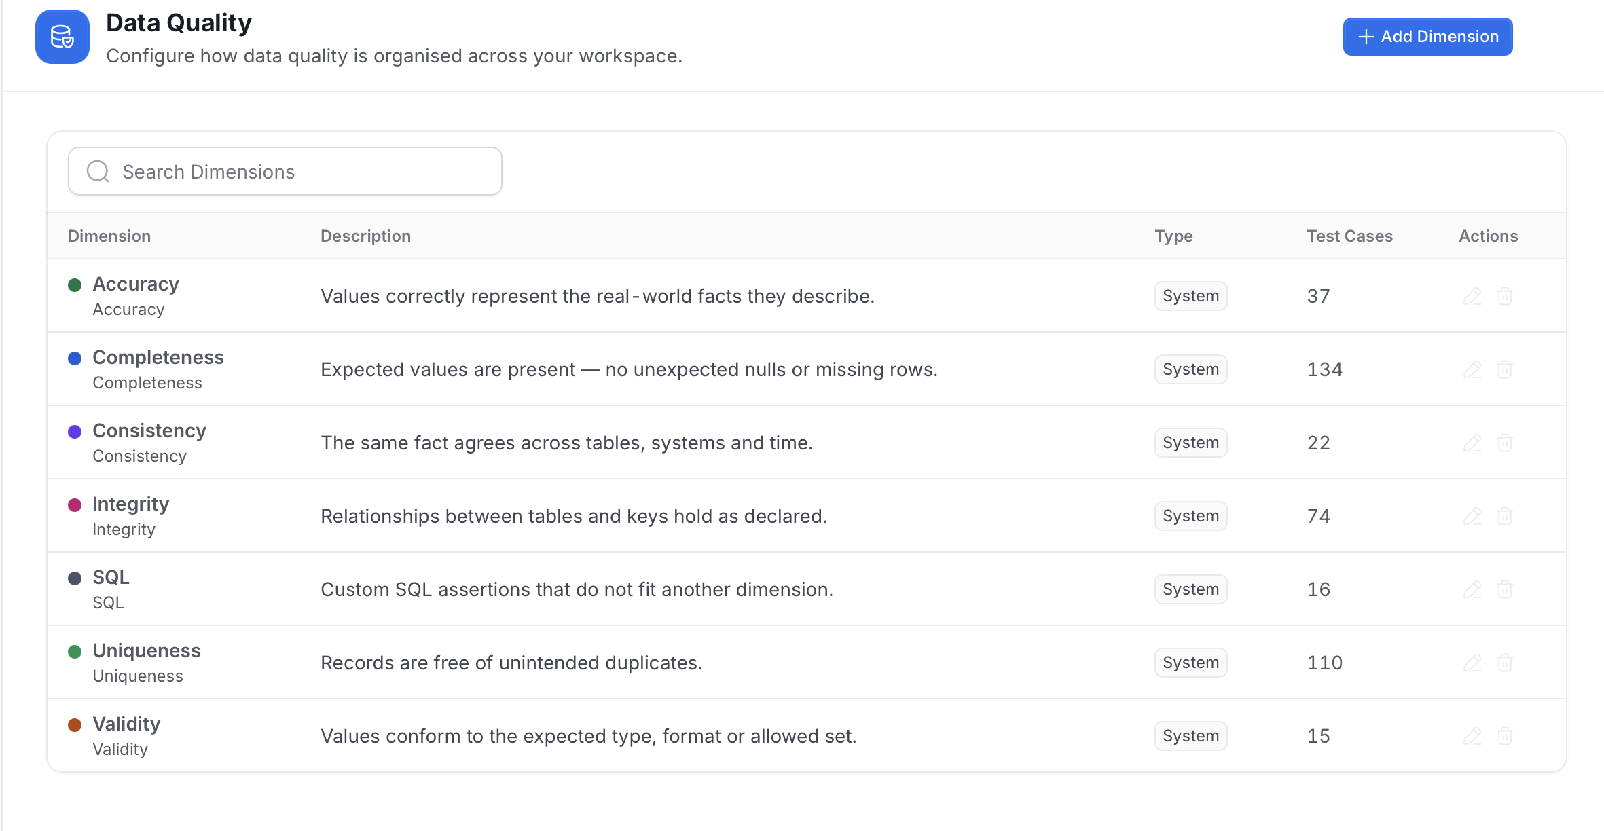Delete the Completeness dimension trash icon
This screenshot has height=831, width=1604.
point(1505,369)
